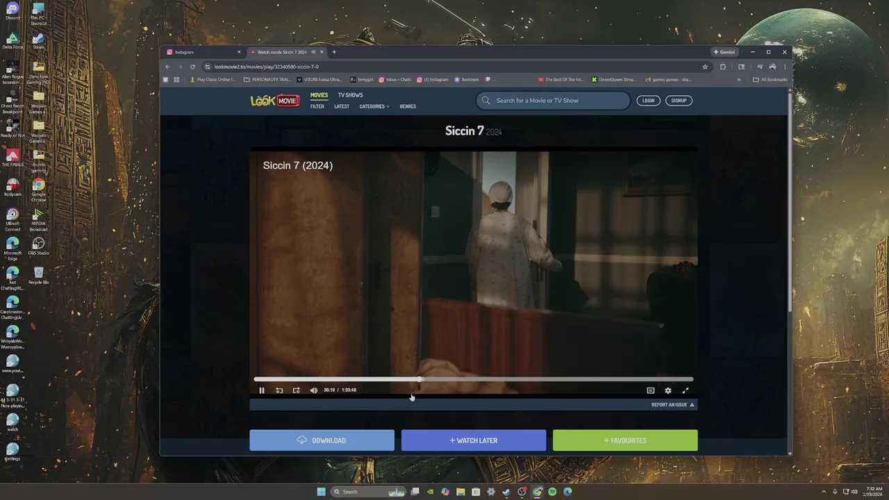Click the Login button
The height and width of the screenshot is (500, 889).
point(648,101)
